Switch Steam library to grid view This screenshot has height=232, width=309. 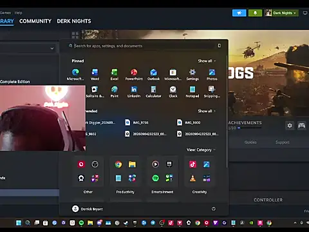click(75, 35)
